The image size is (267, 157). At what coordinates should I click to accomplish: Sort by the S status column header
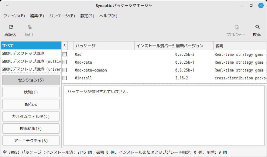(64, 46)
